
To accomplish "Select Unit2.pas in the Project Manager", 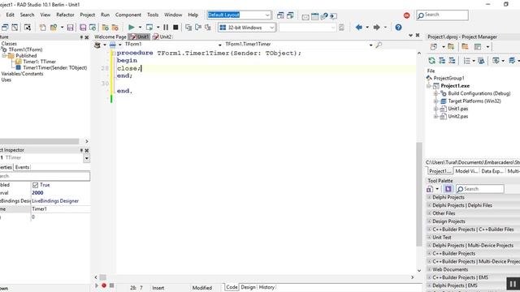I will pos(458,117).
